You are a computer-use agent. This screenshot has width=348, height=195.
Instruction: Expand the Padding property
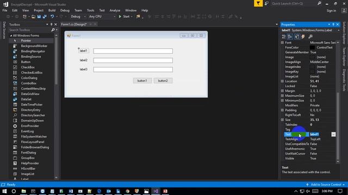coord(282,110)
